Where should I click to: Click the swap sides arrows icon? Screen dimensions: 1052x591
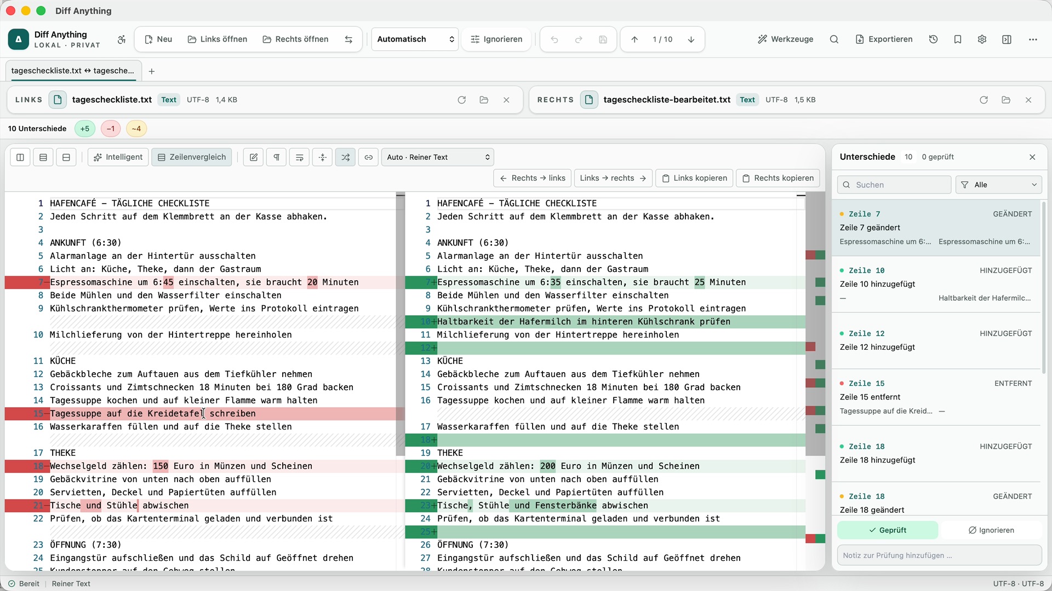click(348, 39)
